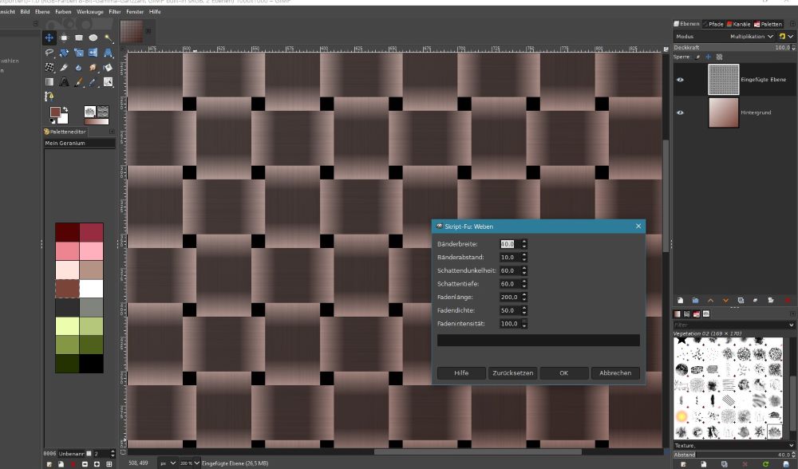The height and width of the screenshot is (469, 798).
Task: Swap foreground and background colors
Action: click(x=65, y=108)
